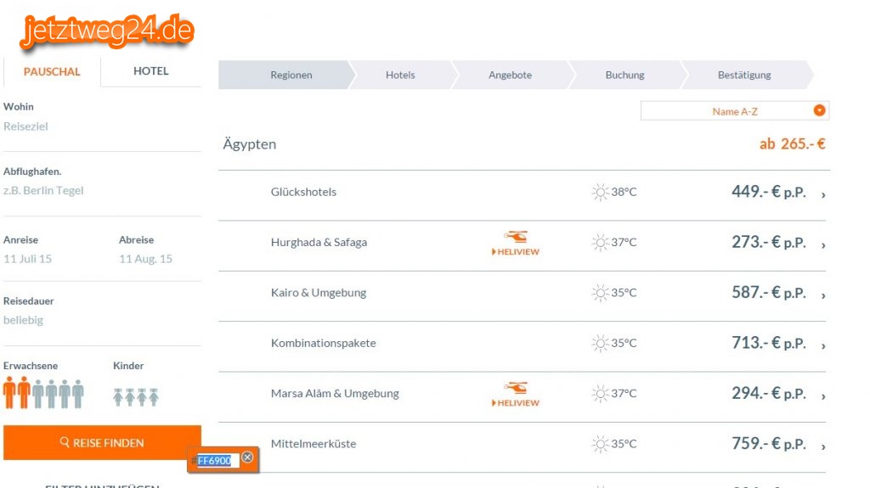Go to the Hotels step in breadcrumb
The width and height of the screenshot is (870, 488).
(400, 75)
